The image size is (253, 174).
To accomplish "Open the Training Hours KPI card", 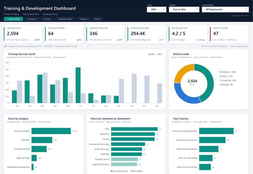I will click(23, 34).
